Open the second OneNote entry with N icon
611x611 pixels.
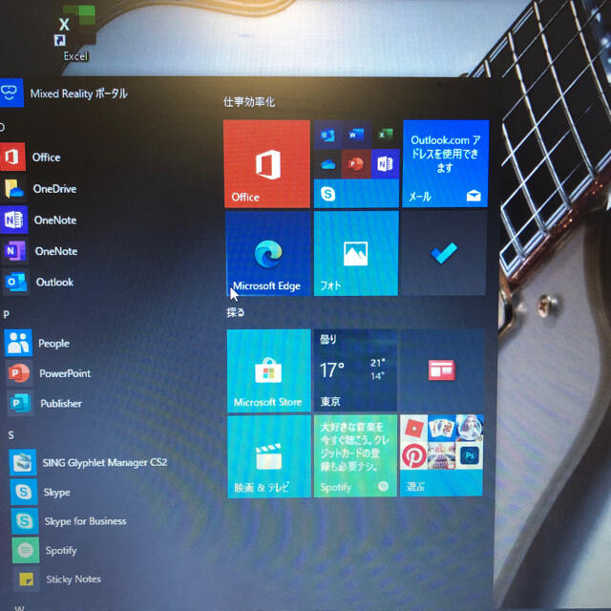click(x=40, y=251)
